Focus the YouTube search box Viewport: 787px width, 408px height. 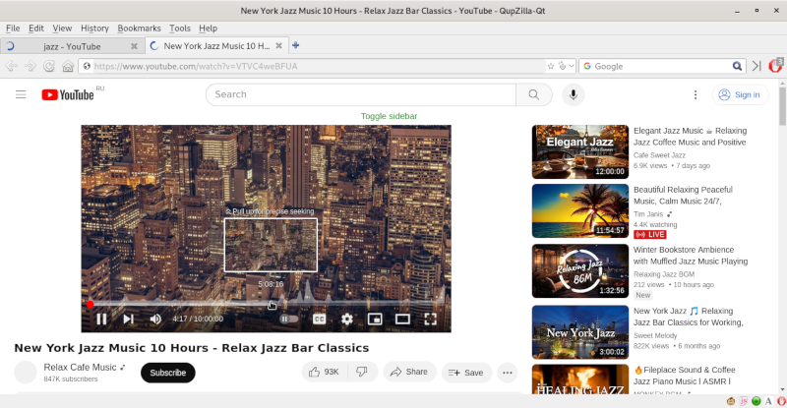point(361,94)
